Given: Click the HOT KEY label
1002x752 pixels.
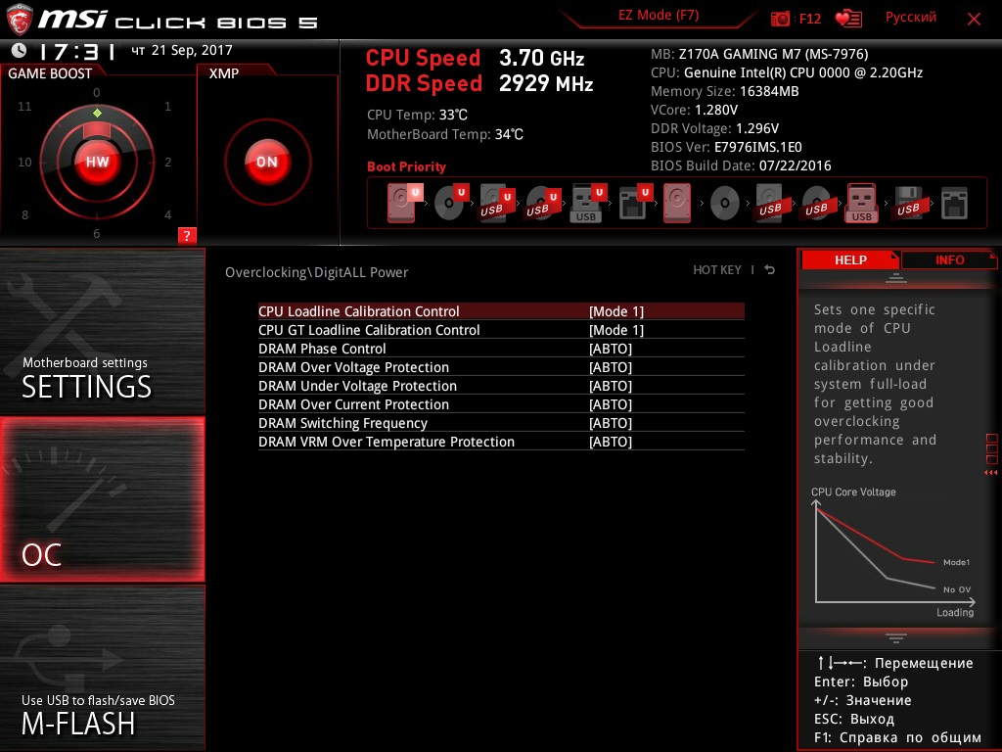Looking at the screenshot, I should (x=717, y=270).
